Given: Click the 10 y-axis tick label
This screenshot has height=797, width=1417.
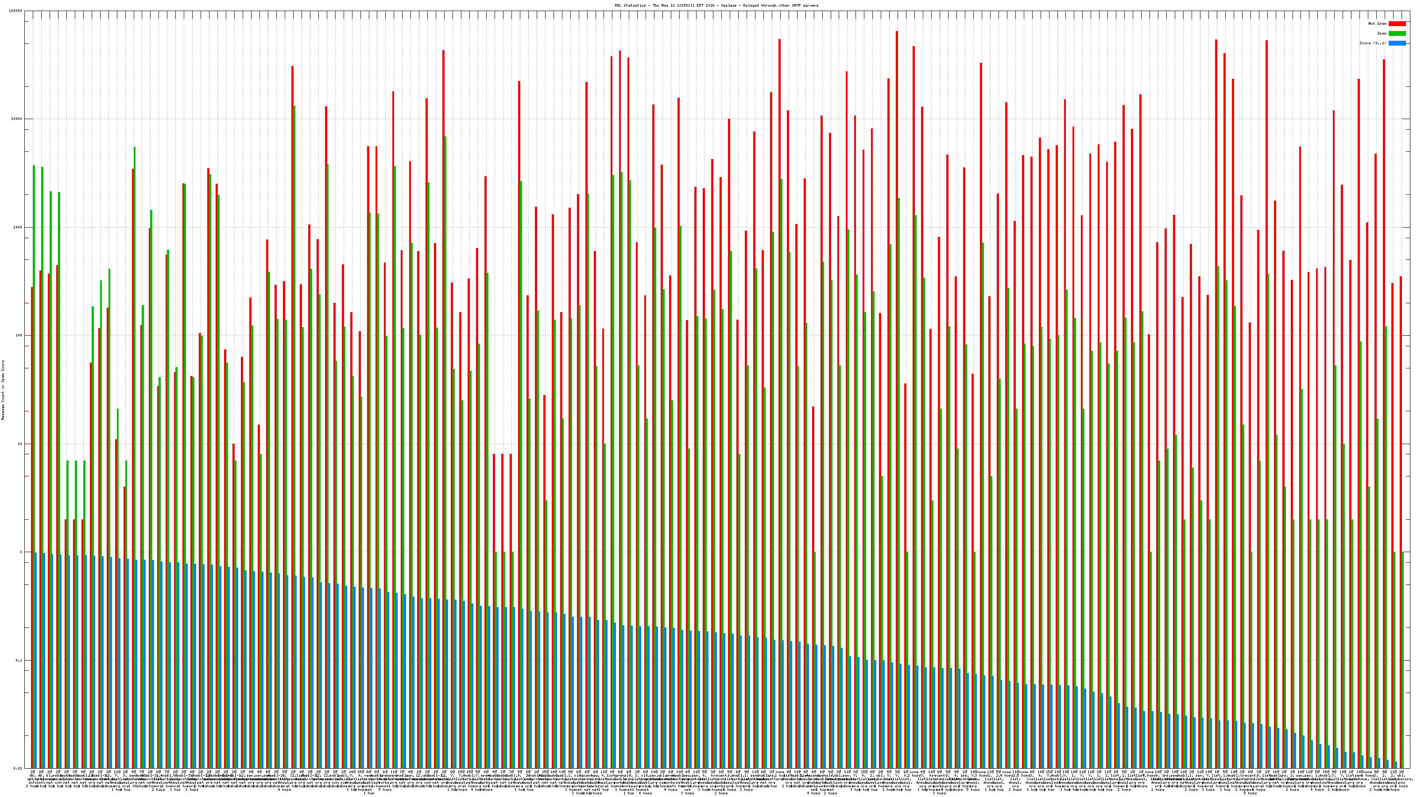Looking at the screenshot, I should point(20,444).
